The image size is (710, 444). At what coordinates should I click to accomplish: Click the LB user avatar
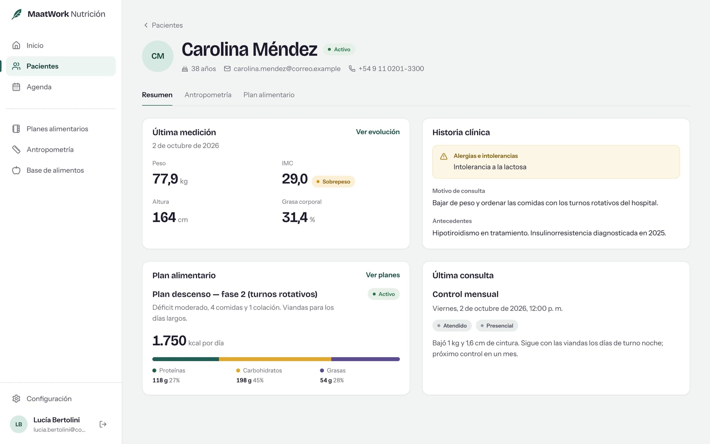pos(19,424)
